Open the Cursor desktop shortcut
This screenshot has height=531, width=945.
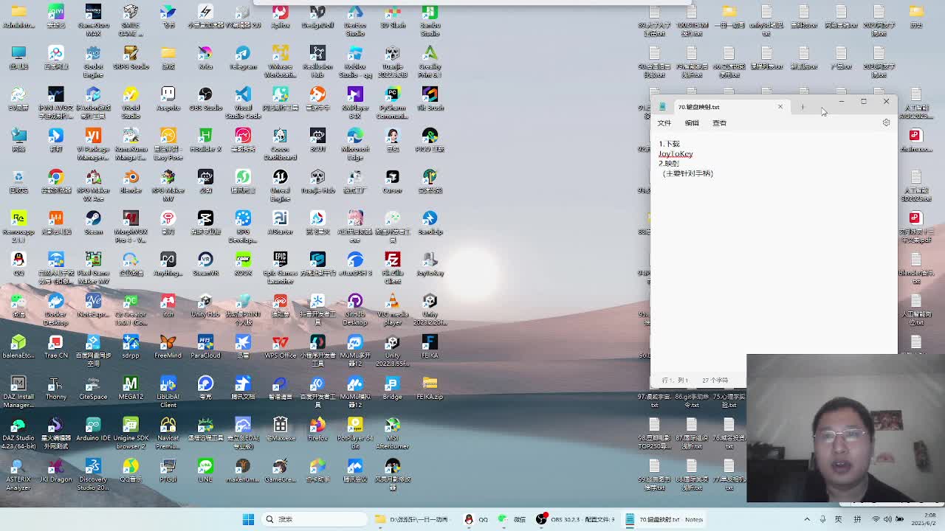(392, 181)
